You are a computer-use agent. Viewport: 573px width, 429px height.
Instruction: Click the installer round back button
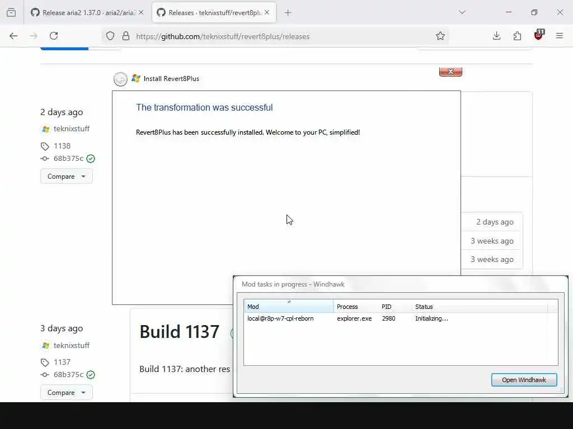[120, 79]
